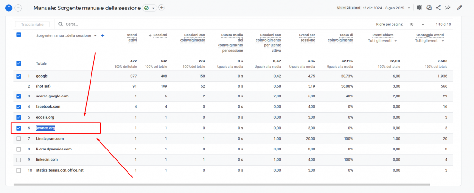Uncheck the google row checkbox
Viewport: 474px width, 193px height.
pos(18,76)
